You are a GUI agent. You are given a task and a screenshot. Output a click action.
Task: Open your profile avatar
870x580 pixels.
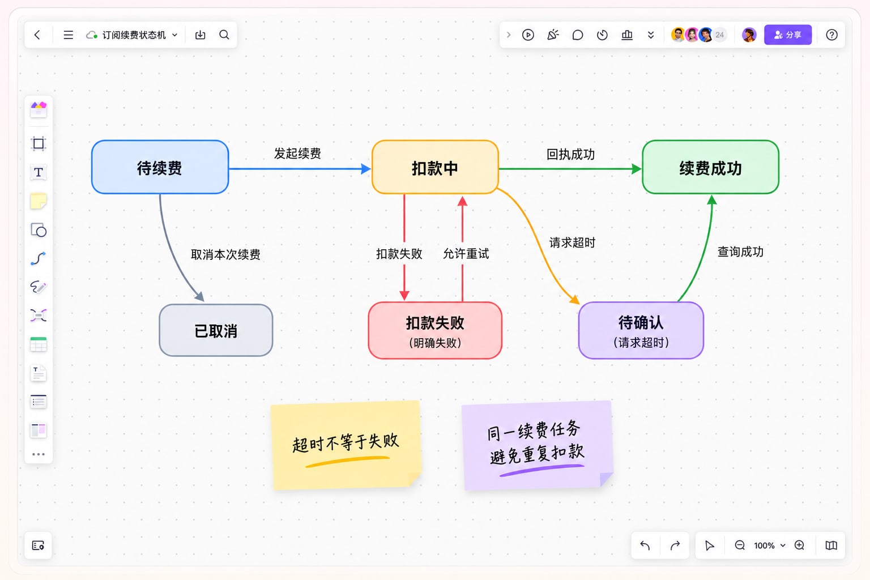(x=749, y=35)
